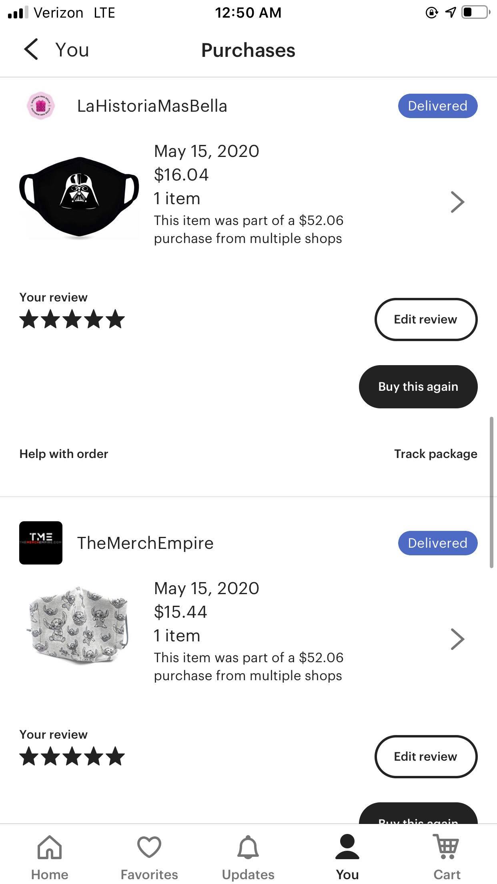Open LaHistoriaMasBella shop avatar icon
Image resolution: width=497 pixels, height=884 pixels.
(x=40, y=106)
